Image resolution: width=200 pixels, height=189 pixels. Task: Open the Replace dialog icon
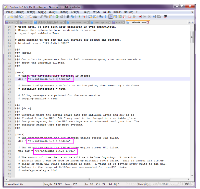tap(73, 17)
